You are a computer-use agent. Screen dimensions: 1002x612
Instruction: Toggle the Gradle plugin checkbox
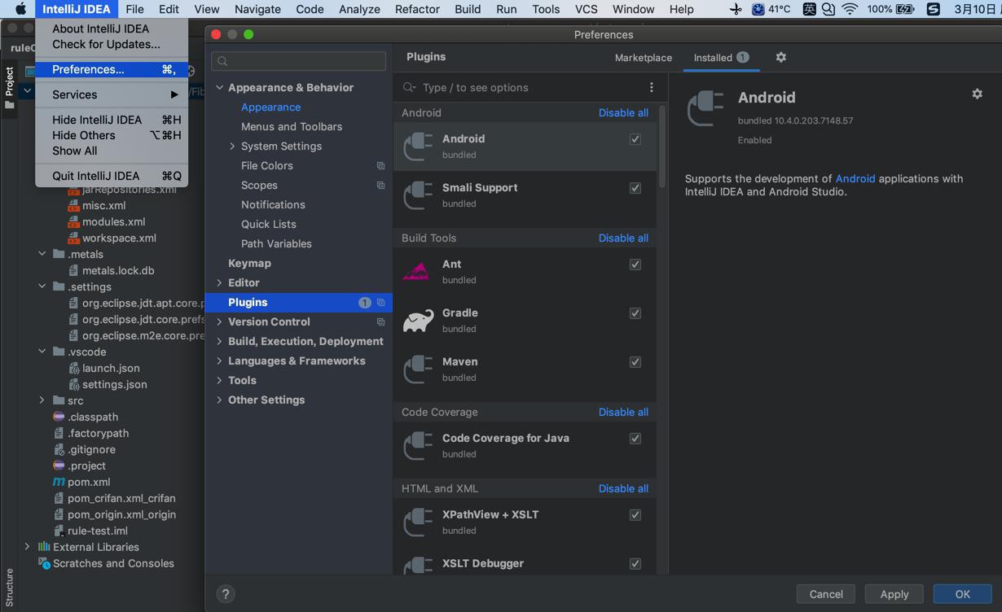pyautogui.click(x=635, y=313)
